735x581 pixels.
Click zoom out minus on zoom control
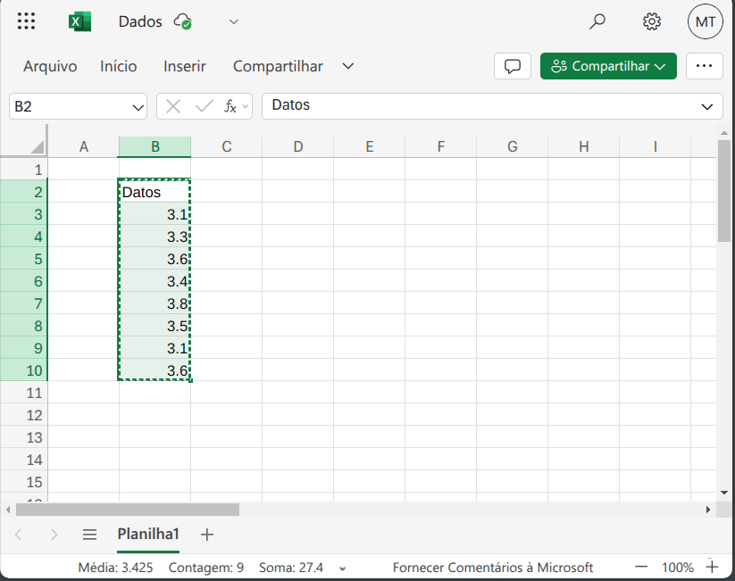tap(641, 567)
